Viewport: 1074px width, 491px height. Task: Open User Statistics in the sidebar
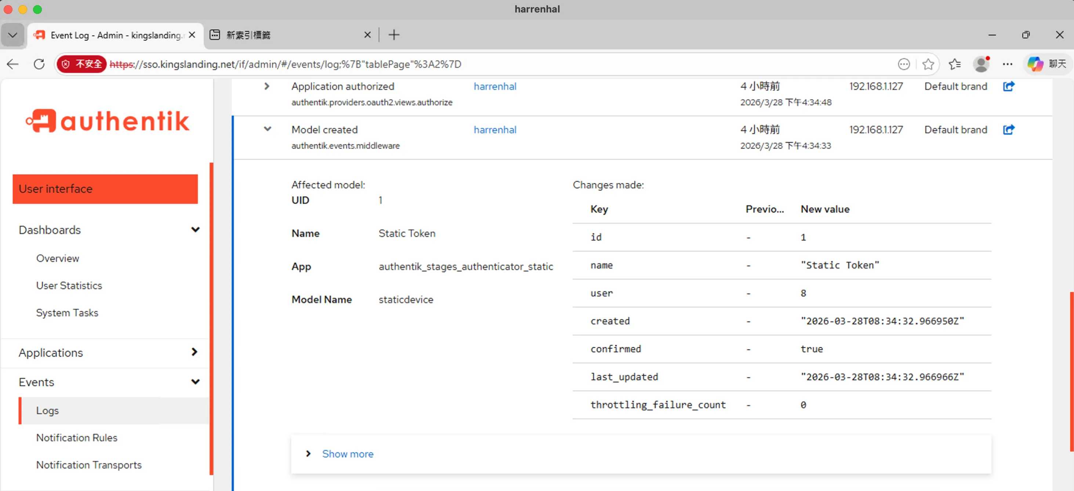(69, 285)
